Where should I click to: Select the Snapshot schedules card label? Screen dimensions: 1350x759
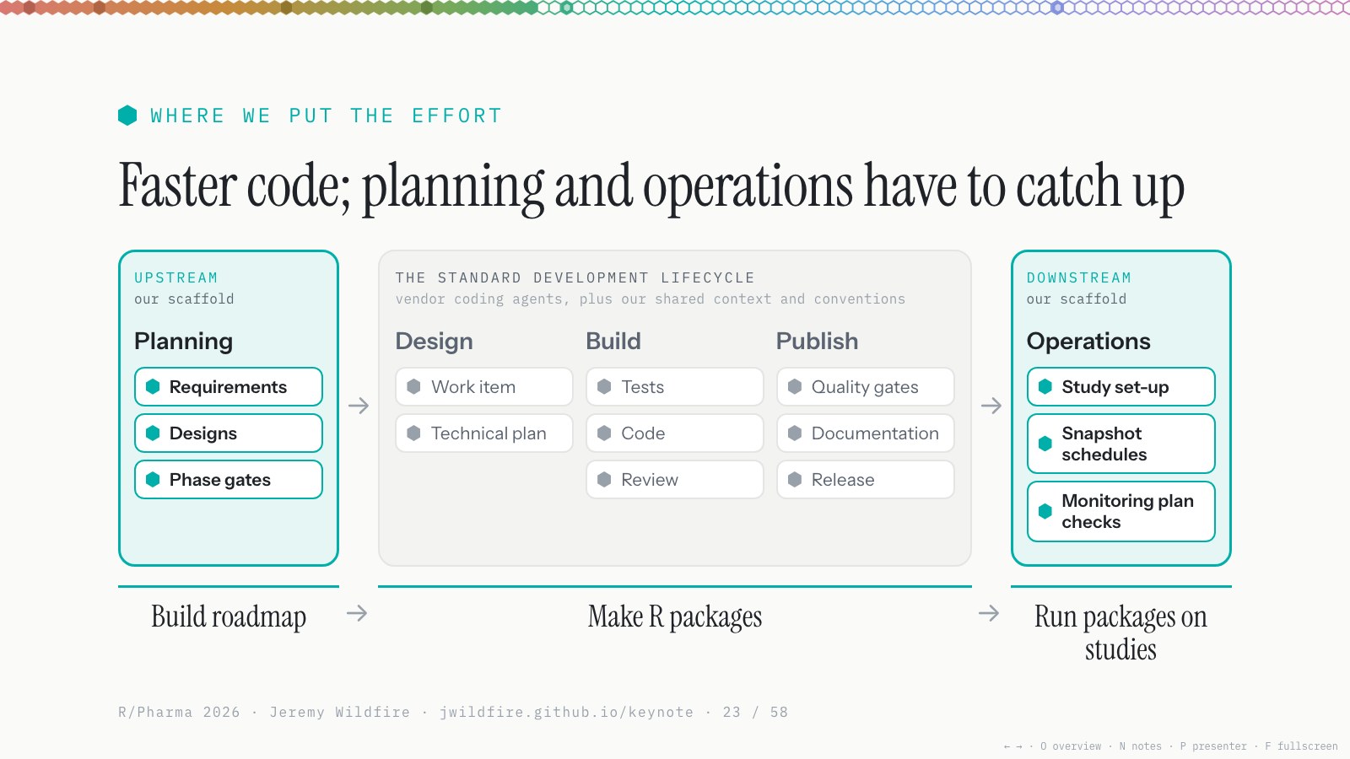(x=1104, y=444)
